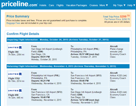The image size is (136, 106).
Task: Click the Departing Flight Information header bar
Action: (x=68, y=40)
